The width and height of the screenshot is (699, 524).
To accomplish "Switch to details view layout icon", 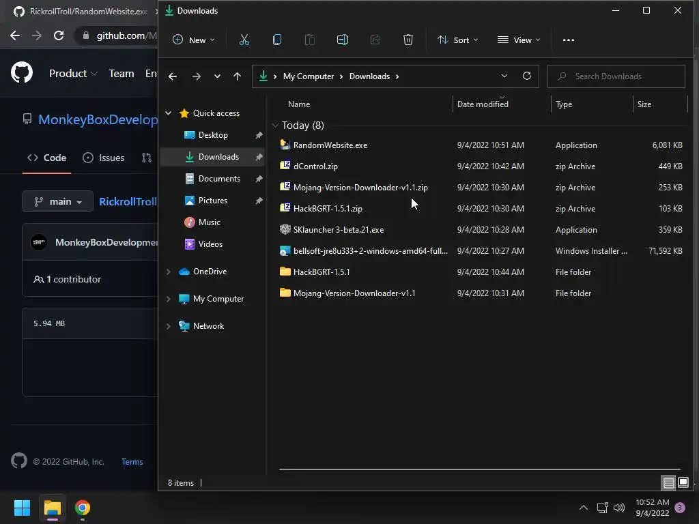I will [x=669, y=482].
